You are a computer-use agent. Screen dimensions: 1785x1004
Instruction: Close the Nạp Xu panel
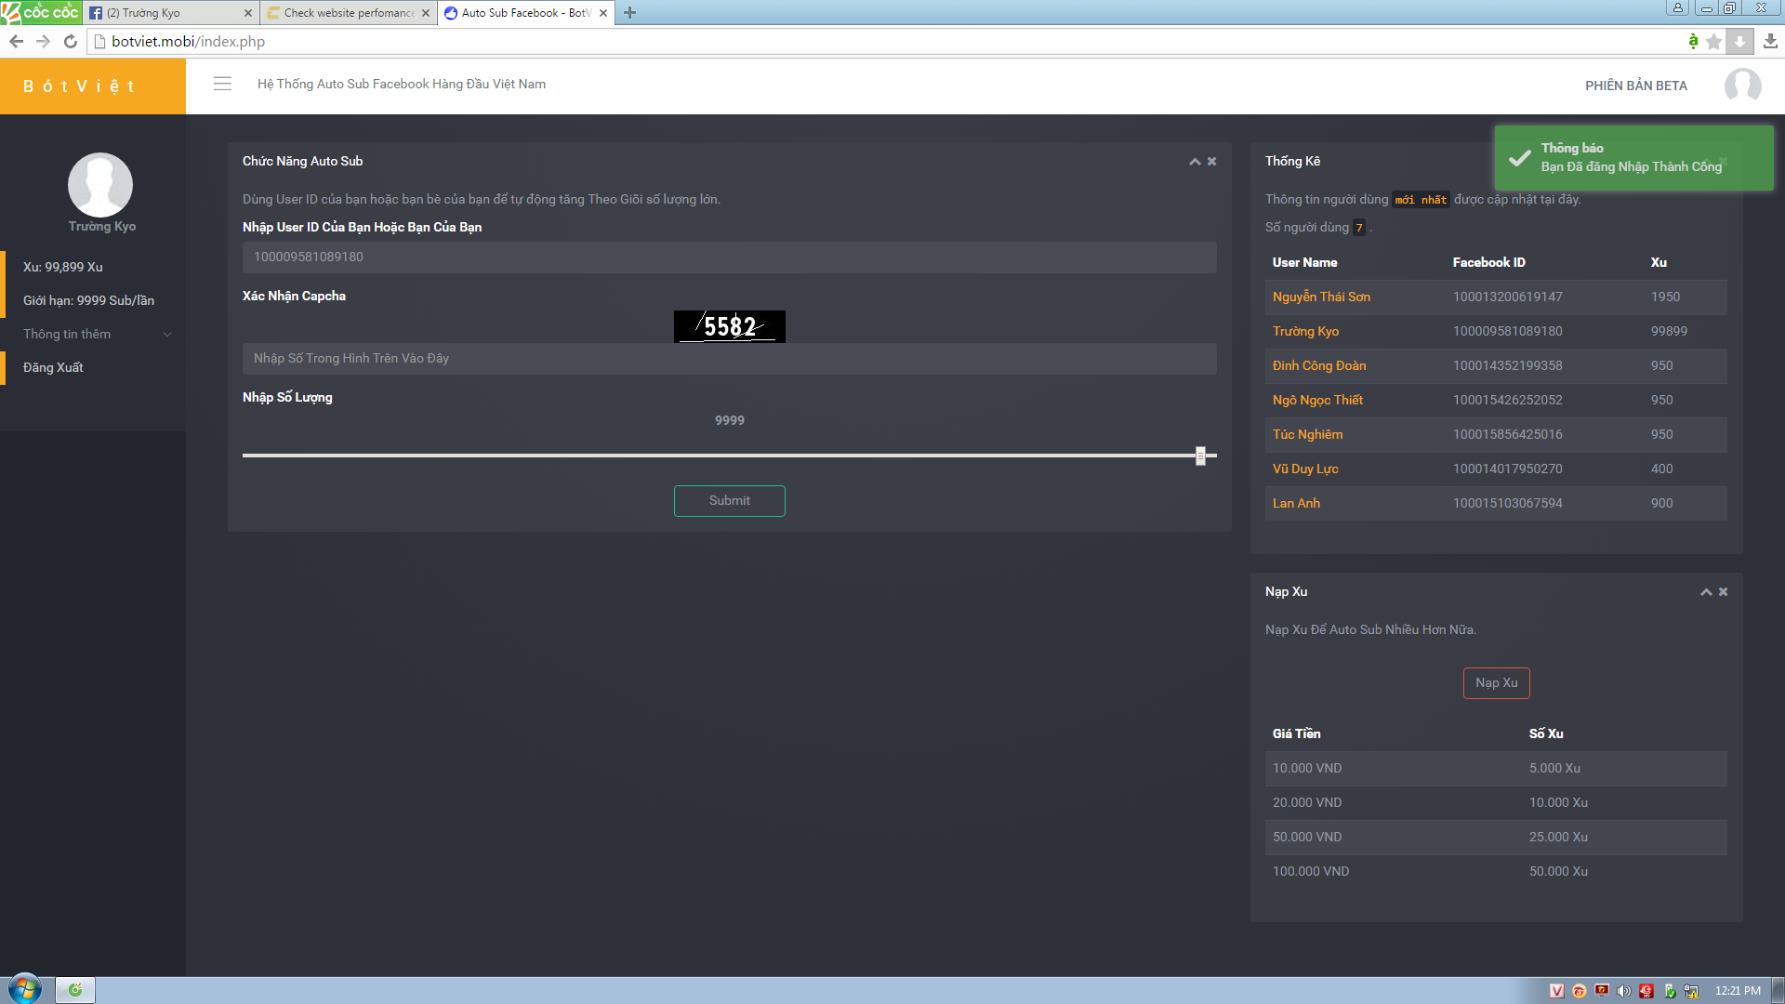(1724, 591)
